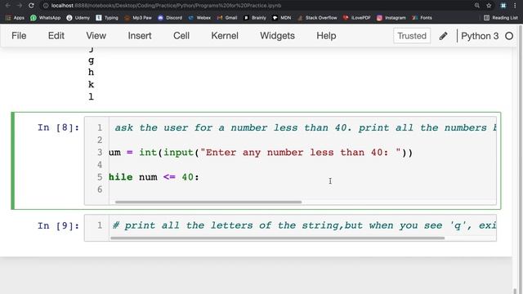Viewport: 523px width, 294px height.
Task: Open the Brainly bookmark
Action: 255,18
